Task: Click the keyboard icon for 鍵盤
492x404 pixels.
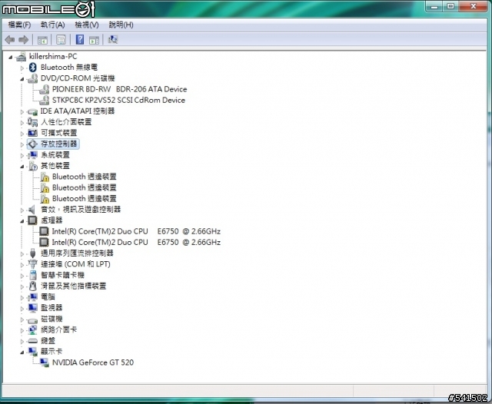Action: pyautogui.click(x=32, y=341)
